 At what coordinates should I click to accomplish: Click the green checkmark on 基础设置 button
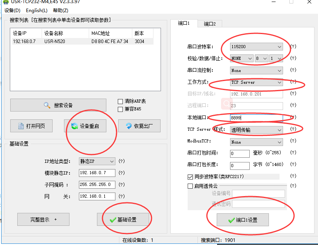point(112,220)
